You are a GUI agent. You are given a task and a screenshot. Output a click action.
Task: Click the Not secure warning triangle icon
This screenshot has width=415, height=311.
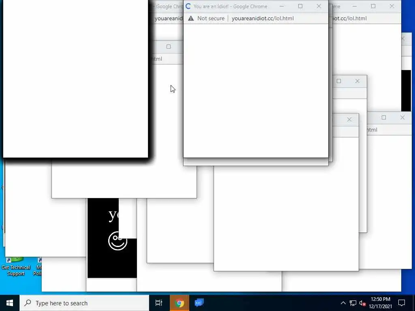click(190, 18)
